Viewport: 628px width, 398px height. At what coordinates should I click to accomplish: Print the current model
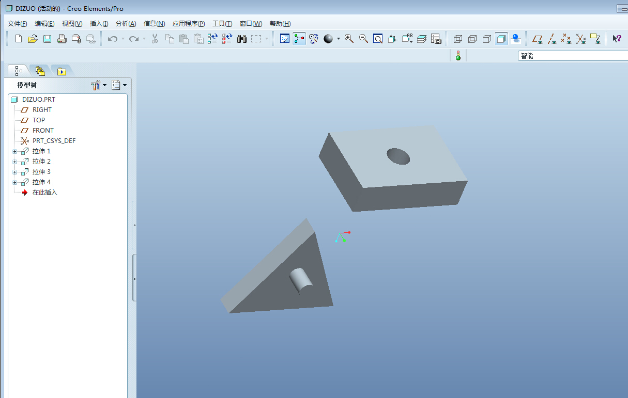pyautogui.click(x=62, y=39)
